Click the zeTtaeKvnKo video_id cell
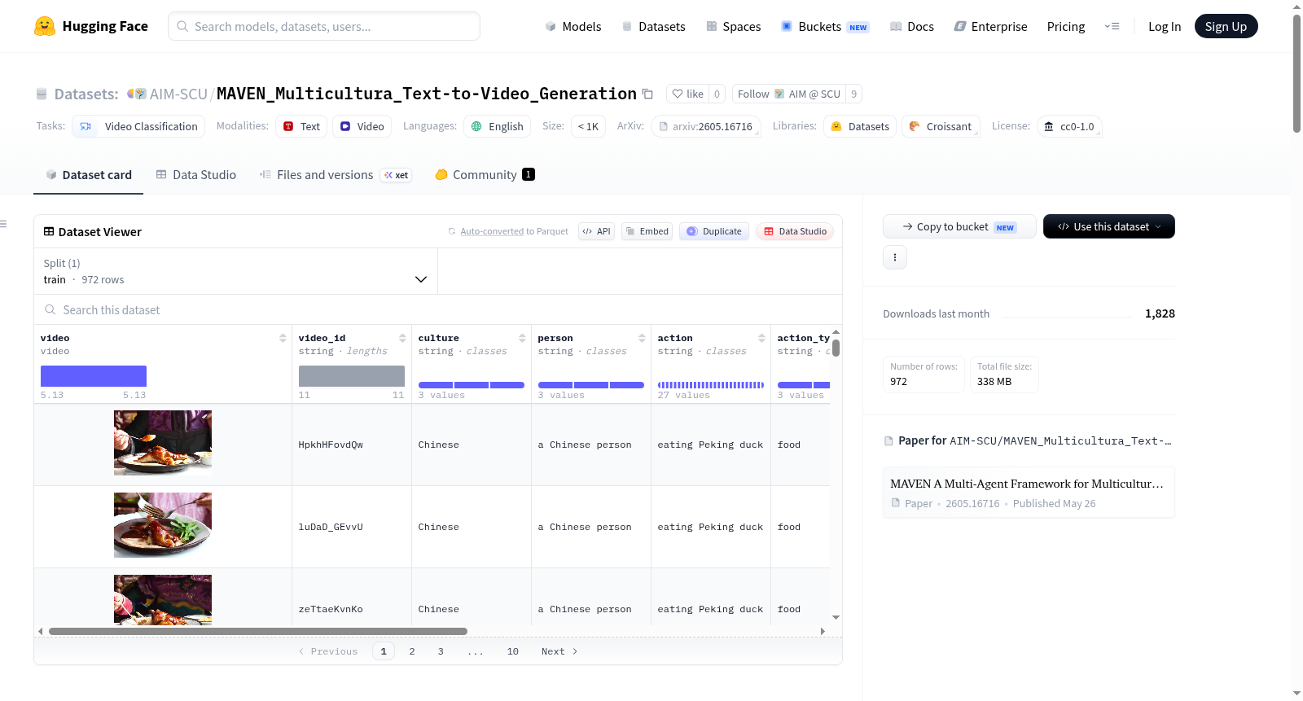This screenshot has height=701, width=1303. 352,609
